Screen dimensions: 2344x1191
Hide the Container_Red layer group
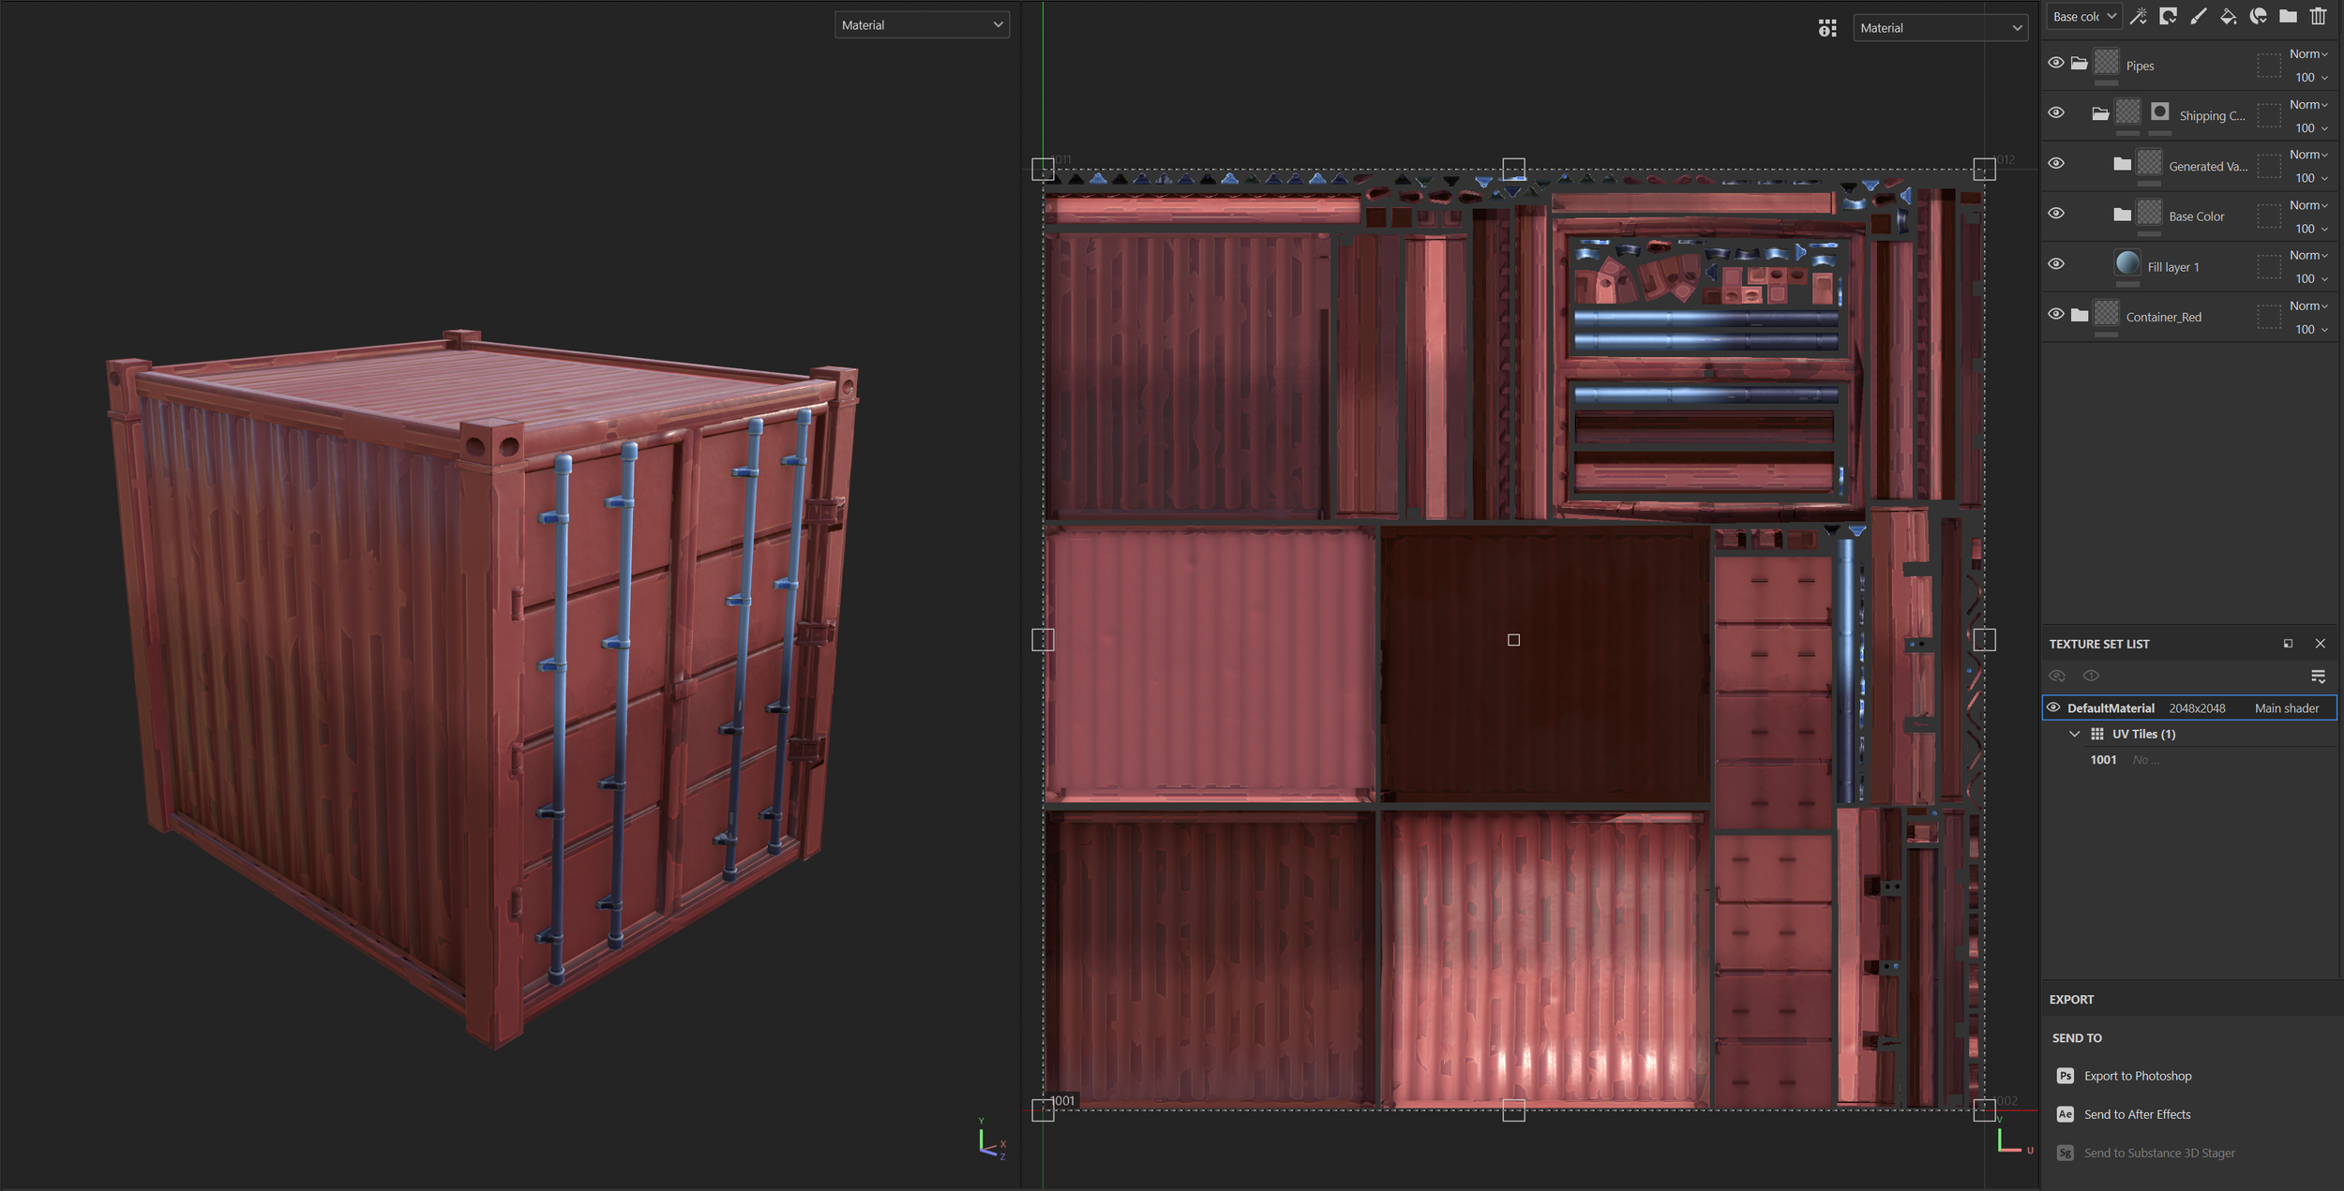pos(2056,314)
